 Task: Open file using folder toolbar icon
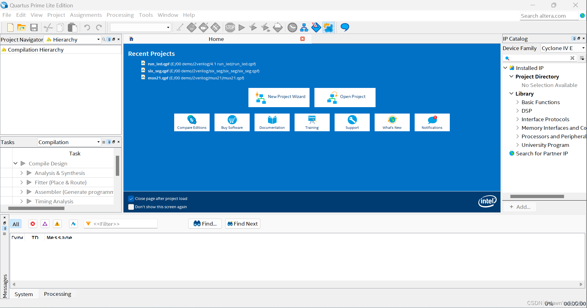pos(22,27)
